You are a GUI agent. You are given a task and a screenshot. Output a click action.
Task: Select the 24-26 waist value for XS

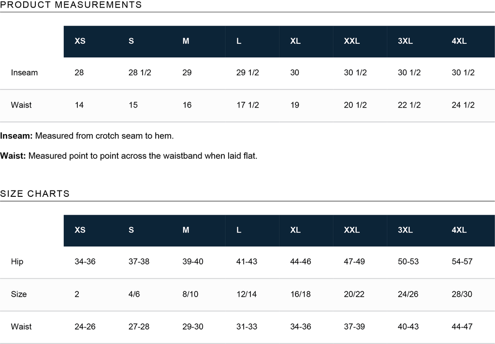pyautogui.click(x=85, y=327)
